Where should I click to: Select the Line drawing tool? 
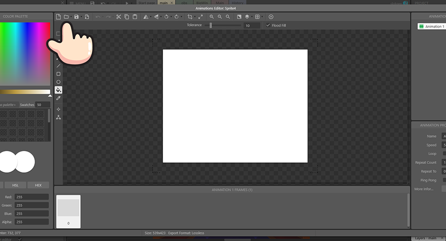(58, 66)
